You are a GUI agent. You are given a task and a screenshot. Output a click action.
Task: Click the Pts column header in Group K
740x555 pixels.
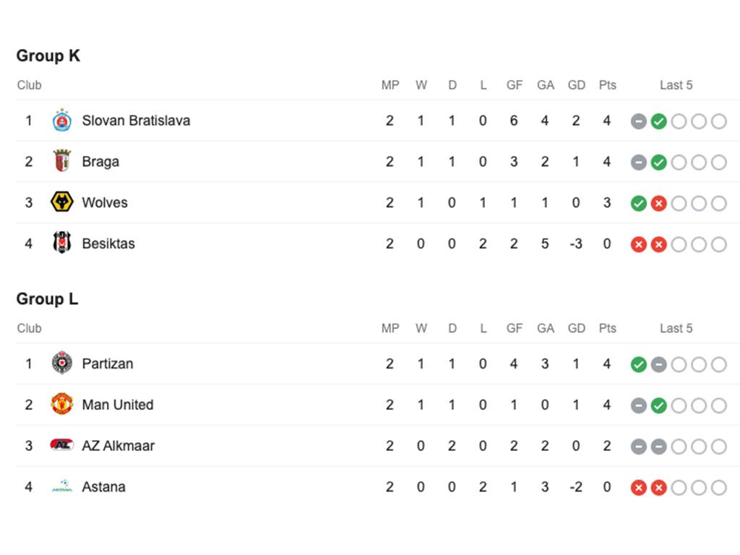coord(608,85)
